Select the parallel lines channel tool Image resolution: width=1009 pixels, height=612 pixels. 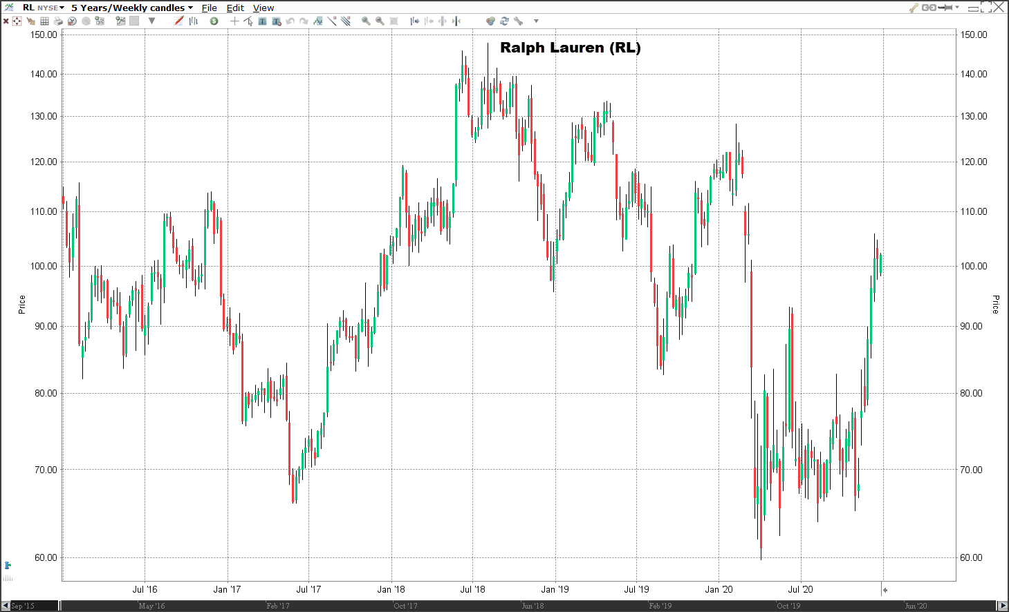coord(346,21)
